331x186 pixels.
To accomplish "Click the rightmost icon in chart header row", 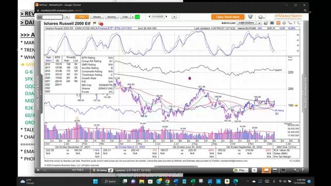I will 299,23.
